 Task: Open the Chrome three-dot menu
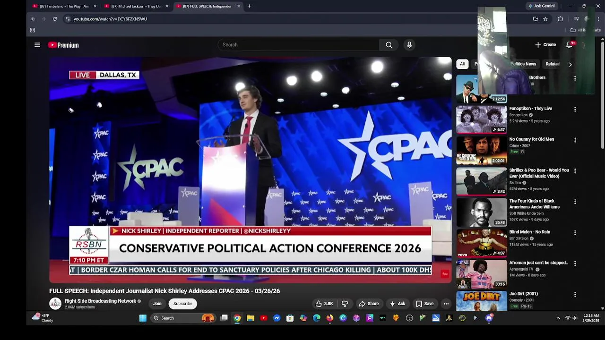point(598,19)
